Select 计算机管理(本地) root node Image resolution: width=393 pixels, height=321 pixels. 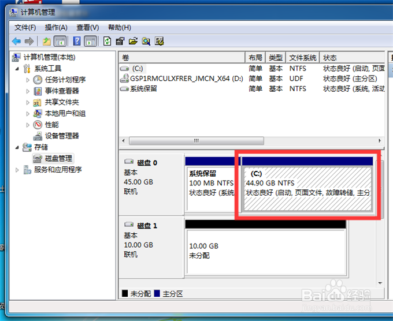point(49,57)
